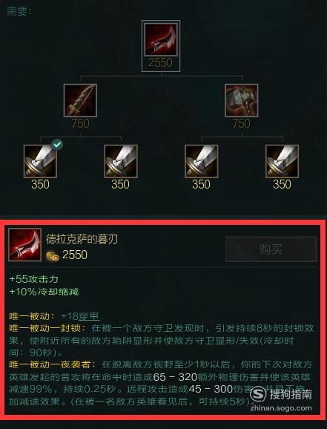
Task: Select the rightmost Long Sword icon
Action: pos(282,161)
